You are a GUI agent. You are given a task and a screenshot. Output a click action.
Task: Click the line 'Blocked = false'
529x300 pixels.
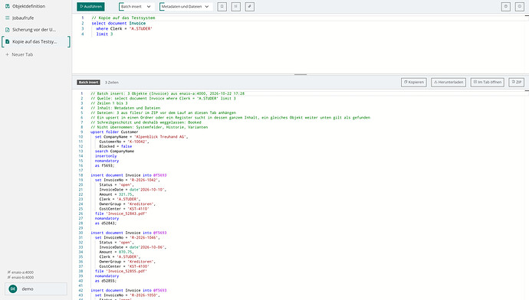click(115, 146)
